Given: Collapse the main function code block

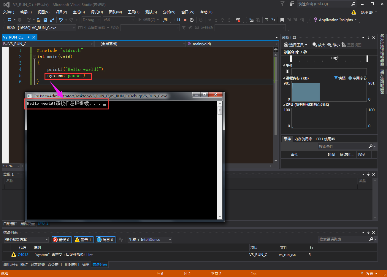Looking at the screenshot, I should pos(34,57).
